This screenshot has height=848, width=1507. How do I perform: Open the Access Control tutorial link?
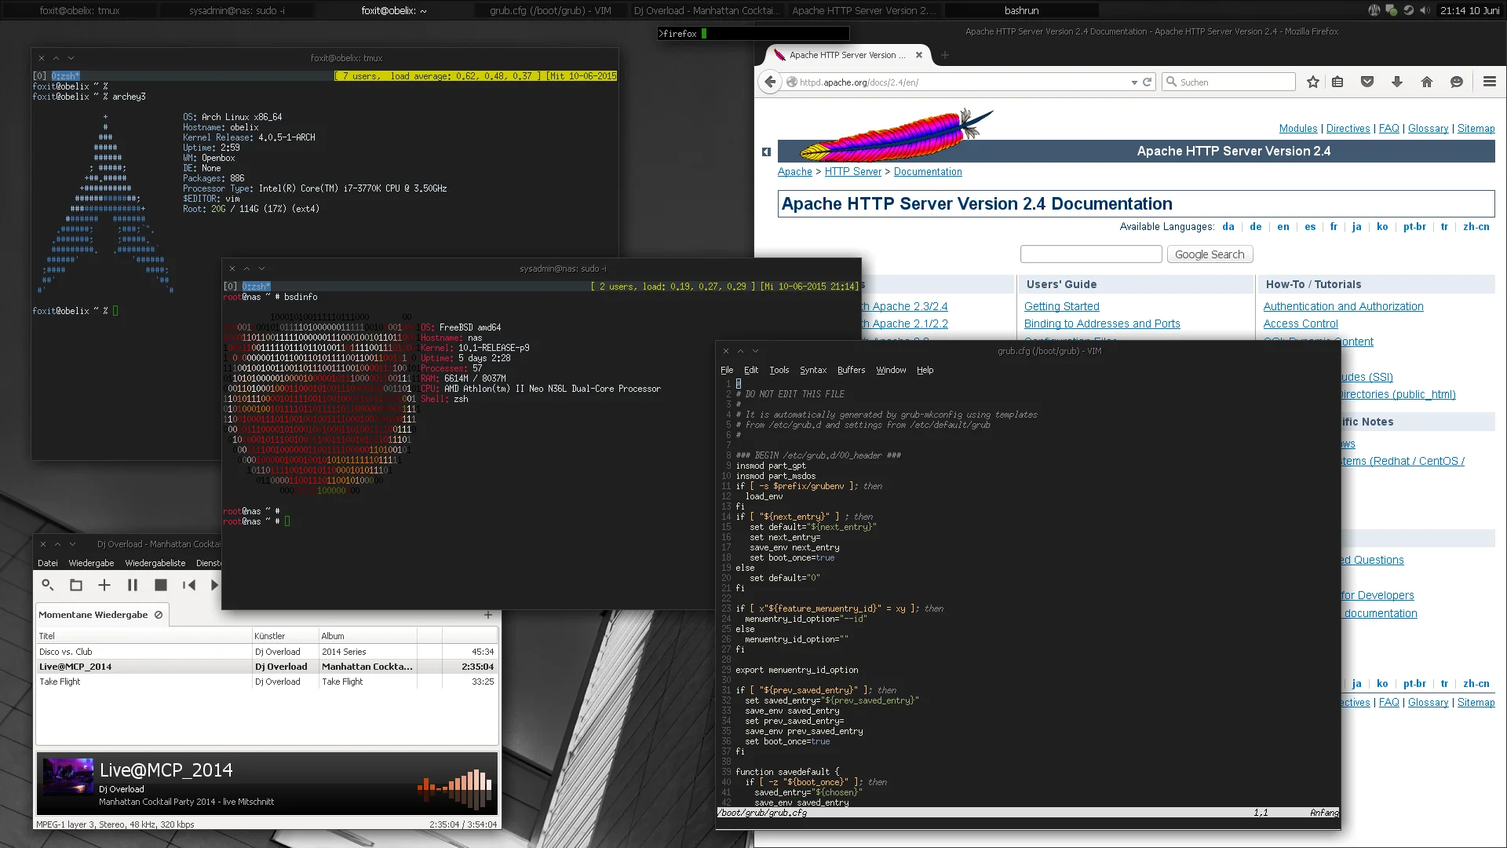pos(1300,323)
